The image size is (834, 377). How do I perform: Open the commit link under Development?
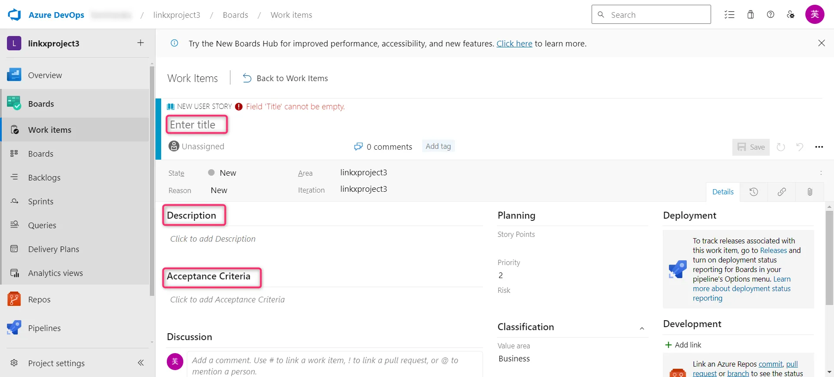[771, 364]
